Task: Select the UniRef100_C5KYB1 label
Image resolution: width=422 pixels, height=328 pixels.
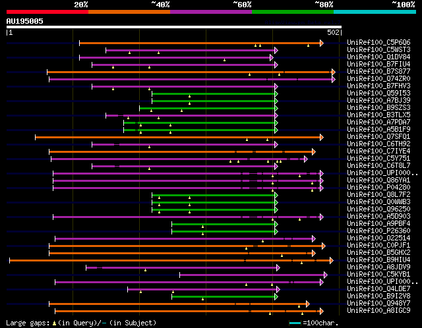Action: 378,275
